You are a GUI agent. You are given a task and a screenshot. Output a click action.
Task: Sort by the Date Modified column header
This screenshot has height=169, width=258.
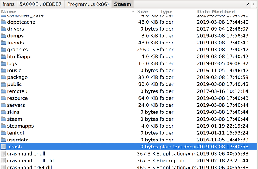(227, 12)
